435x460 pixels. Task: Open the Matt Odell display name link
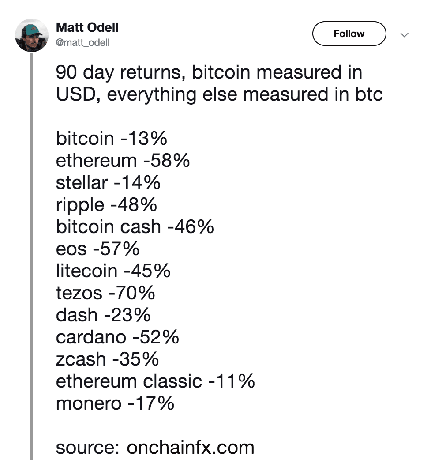[x=87, y=28]
